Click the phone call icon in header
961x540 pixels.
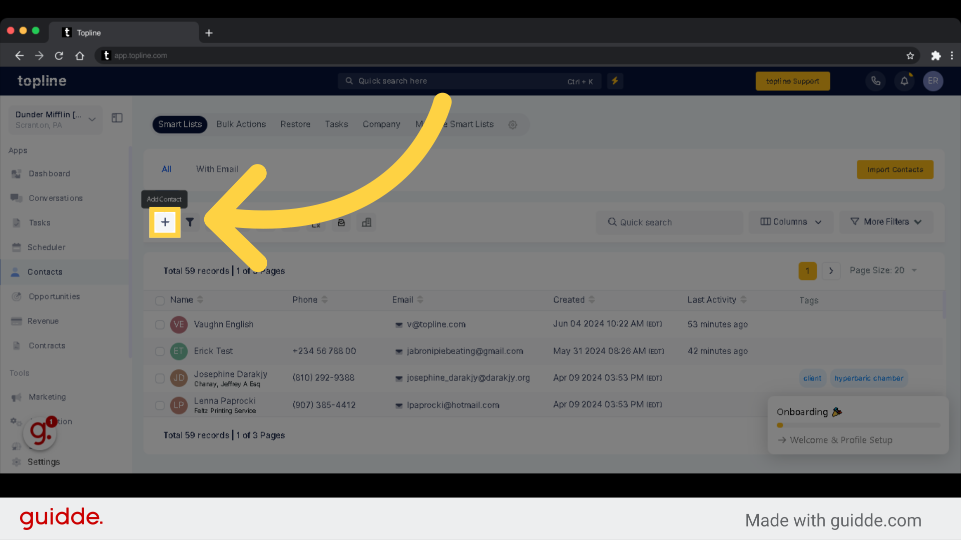(x=876, y=80)
